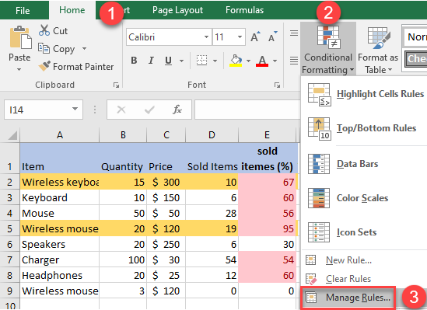This screenshot has width=427, height=310.
Task: Click the Paste clipboard icon
Action: click(x=20, y=37)
